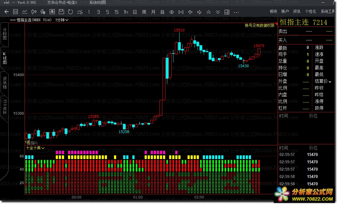The width and height of the screenshot is (338, 204).
Task: Click the 跌停 label
Action: point(319,108)
